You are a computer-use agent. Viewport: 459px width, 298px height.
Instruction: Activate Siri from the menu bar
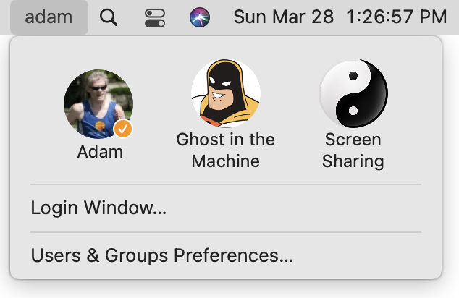[x=200, y=17]
